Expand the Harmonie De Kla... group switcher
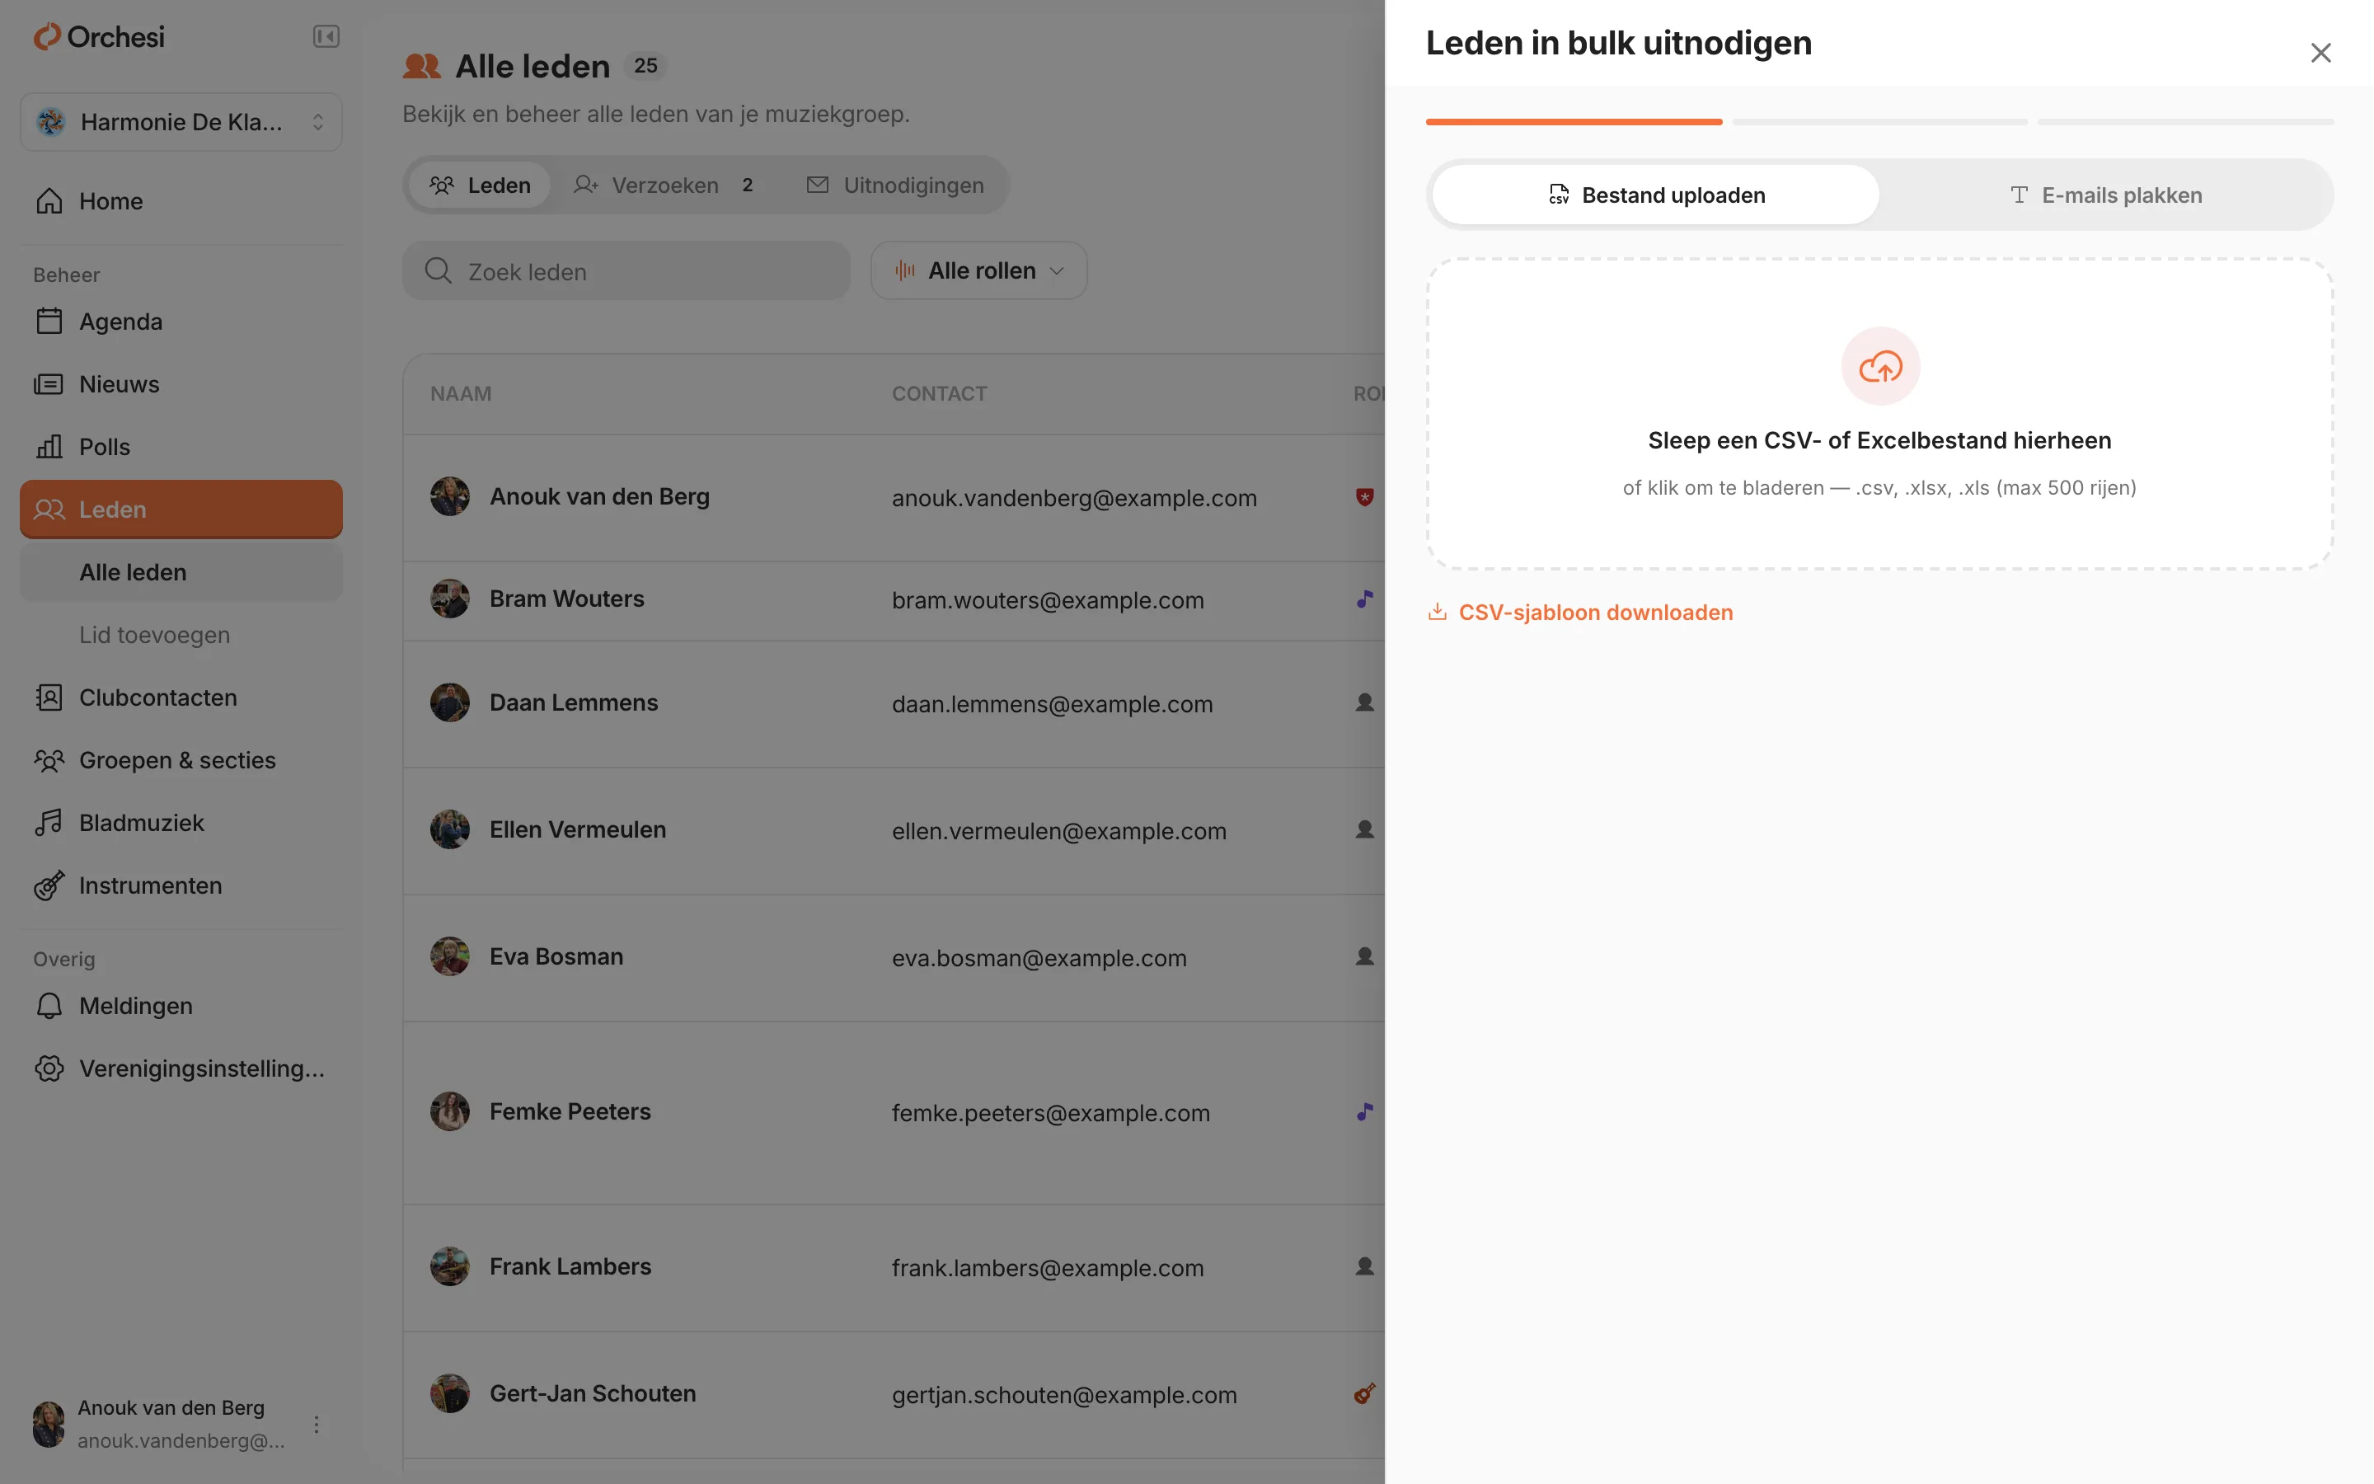 coord(181,122)
